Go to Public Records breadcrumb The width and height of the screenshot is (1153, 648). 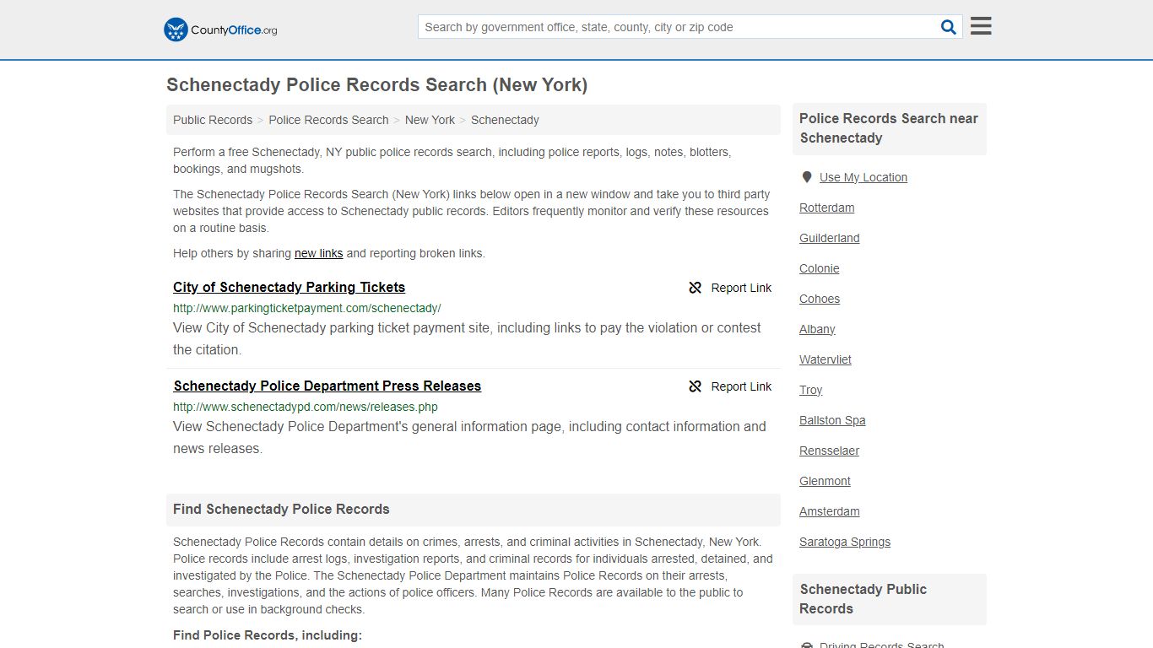pos(213,120)
